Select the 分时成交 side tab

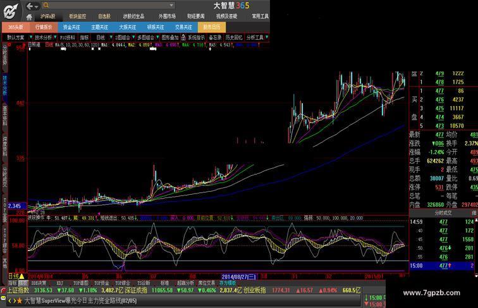tap(4, 177)
